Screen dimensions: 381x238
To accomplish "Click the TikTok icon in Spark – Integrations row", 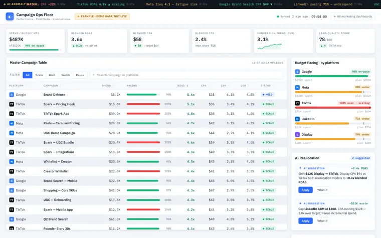I will click(12, 152).
